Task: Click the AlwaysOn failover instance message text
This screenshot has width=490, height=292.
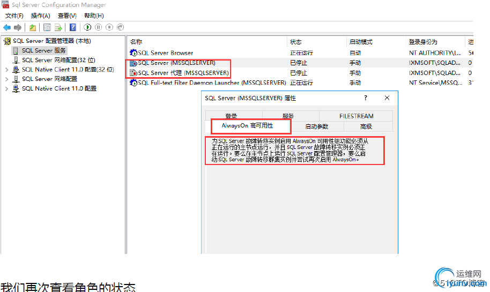Action: pyautogui.click(x=290, y=150)
